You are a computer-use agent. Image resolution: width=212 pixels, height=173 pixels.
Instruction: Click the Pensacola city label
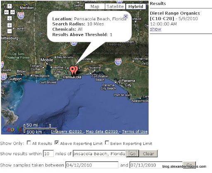point(72,77)
